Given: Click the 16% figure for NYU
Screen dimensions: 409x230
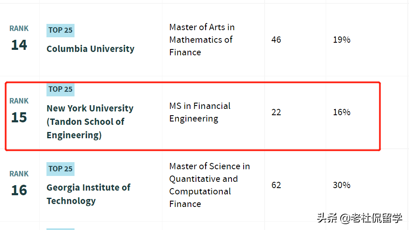Looking at the screenshot, I should [342, 112].
